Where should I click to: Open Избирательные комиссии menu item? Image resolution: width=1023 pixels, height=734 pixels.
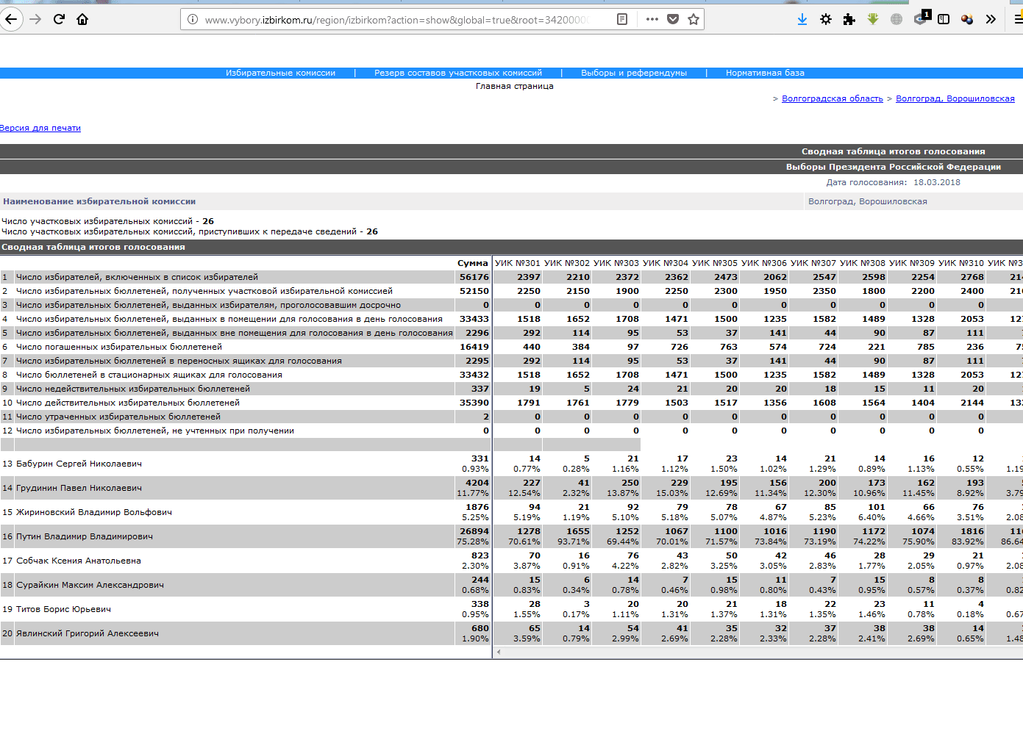coord(280,73)
